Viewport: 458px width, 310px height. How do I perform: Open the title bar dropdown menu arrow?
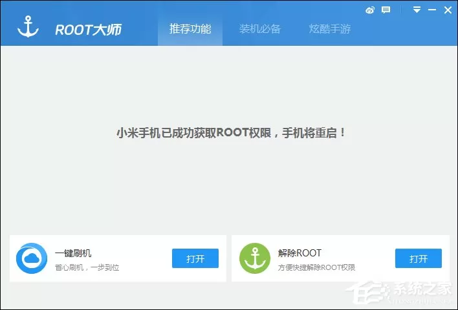pyautogui.click(x=417, y=10)
